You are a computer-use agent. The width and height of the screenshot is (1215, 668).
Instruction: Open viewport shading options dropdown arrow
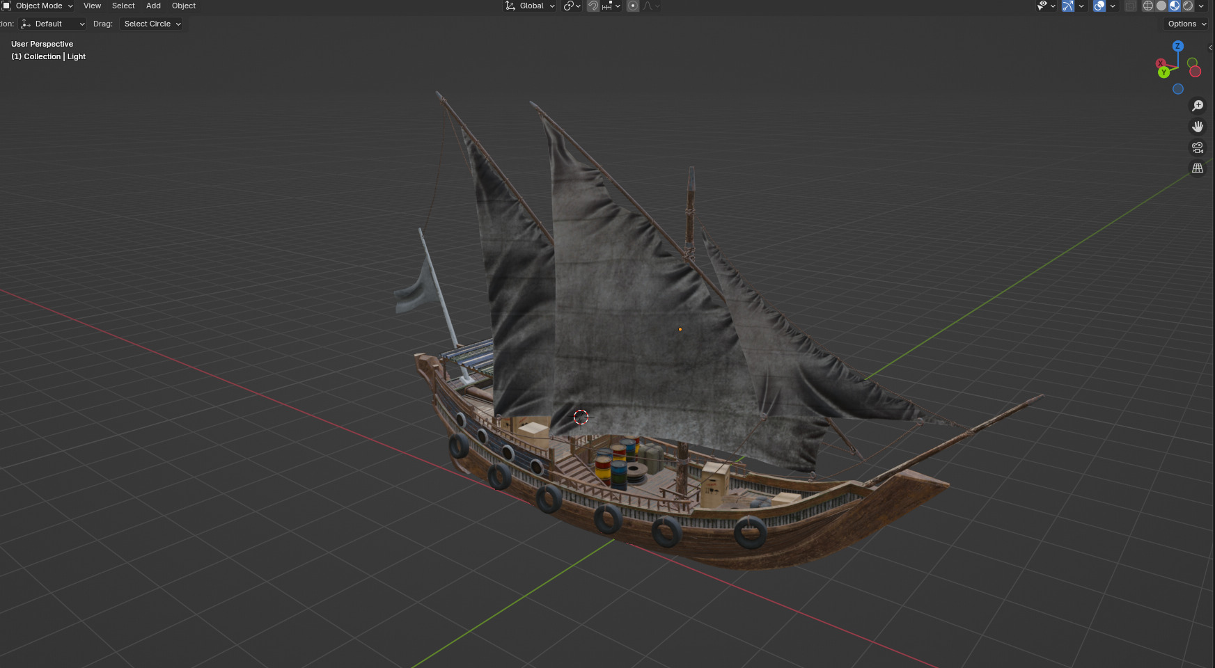click(x=1201, y=6)
